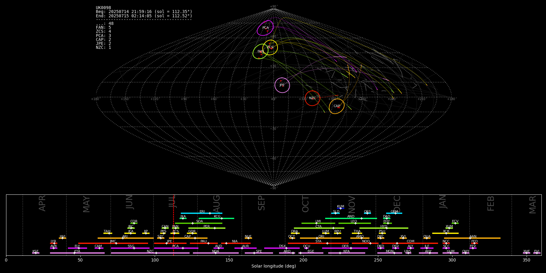Click the station ID text UK0098

coord(103,8)
